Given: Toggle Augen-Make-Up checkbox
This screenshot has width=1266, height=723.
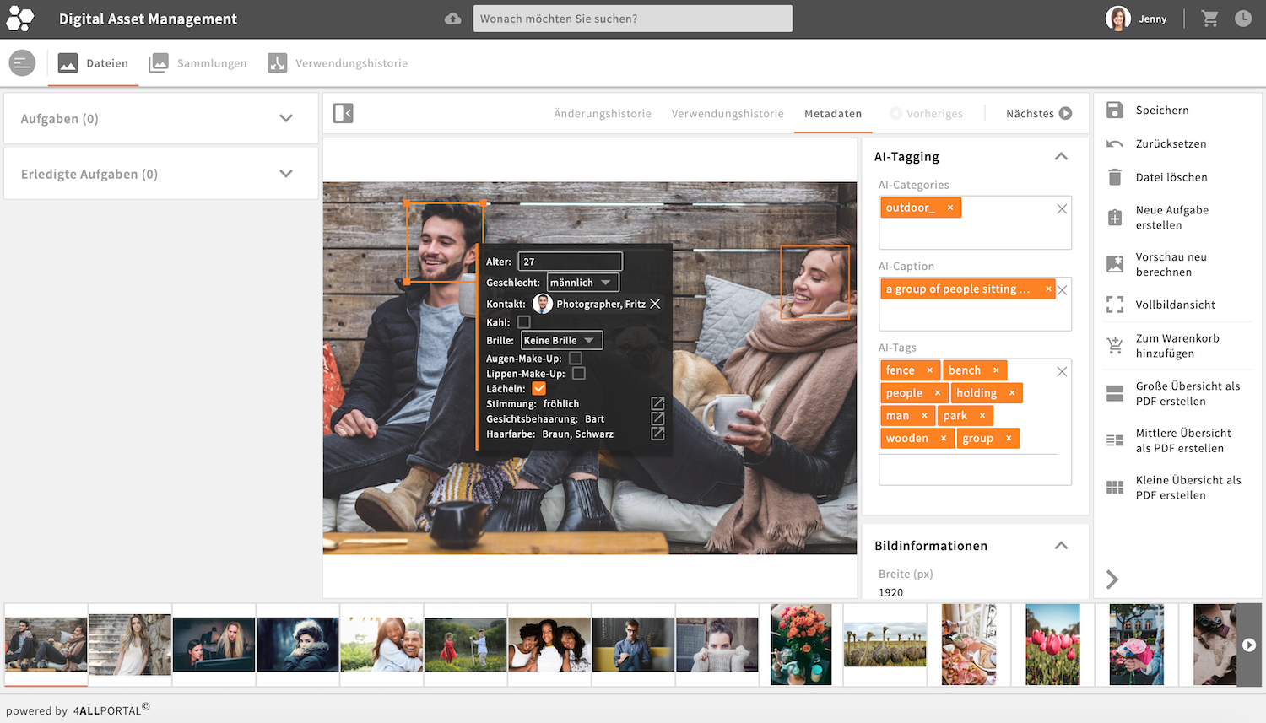Looking at the screenshot, I should pos(576,359).
